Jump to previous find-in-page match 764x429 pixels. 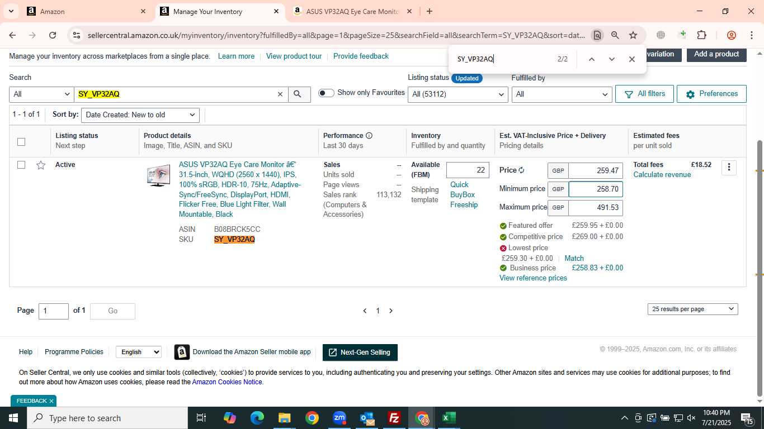pyautogui.click(x=591, y=59)
